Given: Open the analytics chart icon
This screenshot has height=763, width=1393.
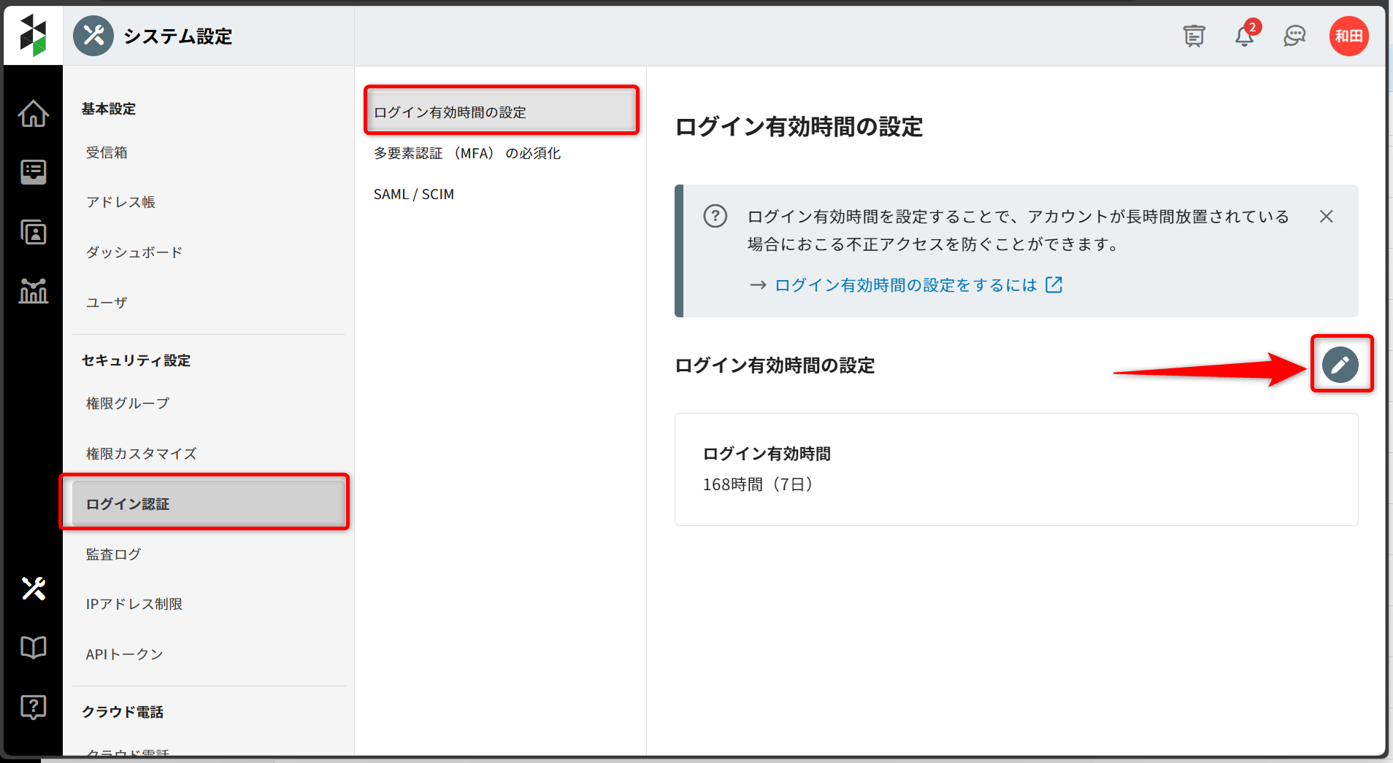Looking at the screenshot, I should pyautogui.click(x=34, y=291).
